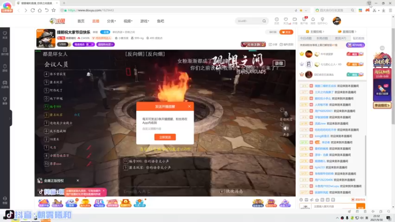Click the search magnifier icon in site header
395x222 pixels.
coord(264,21)
